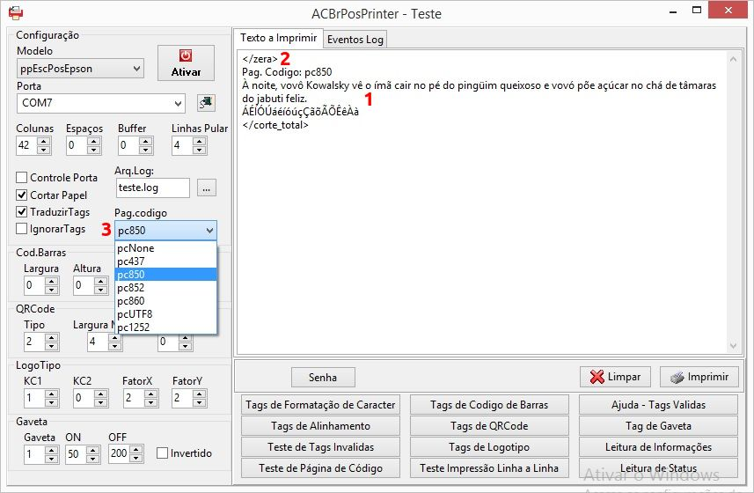Viewport: 754px width, 493px height.
Task: Increase LogoTipo KC1 value
Action: click(x=51, y=394)
